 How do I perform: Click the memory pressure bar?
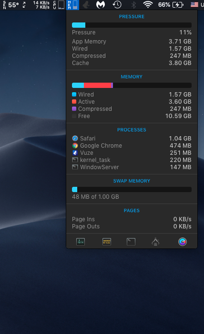click(x=132, y=25)
